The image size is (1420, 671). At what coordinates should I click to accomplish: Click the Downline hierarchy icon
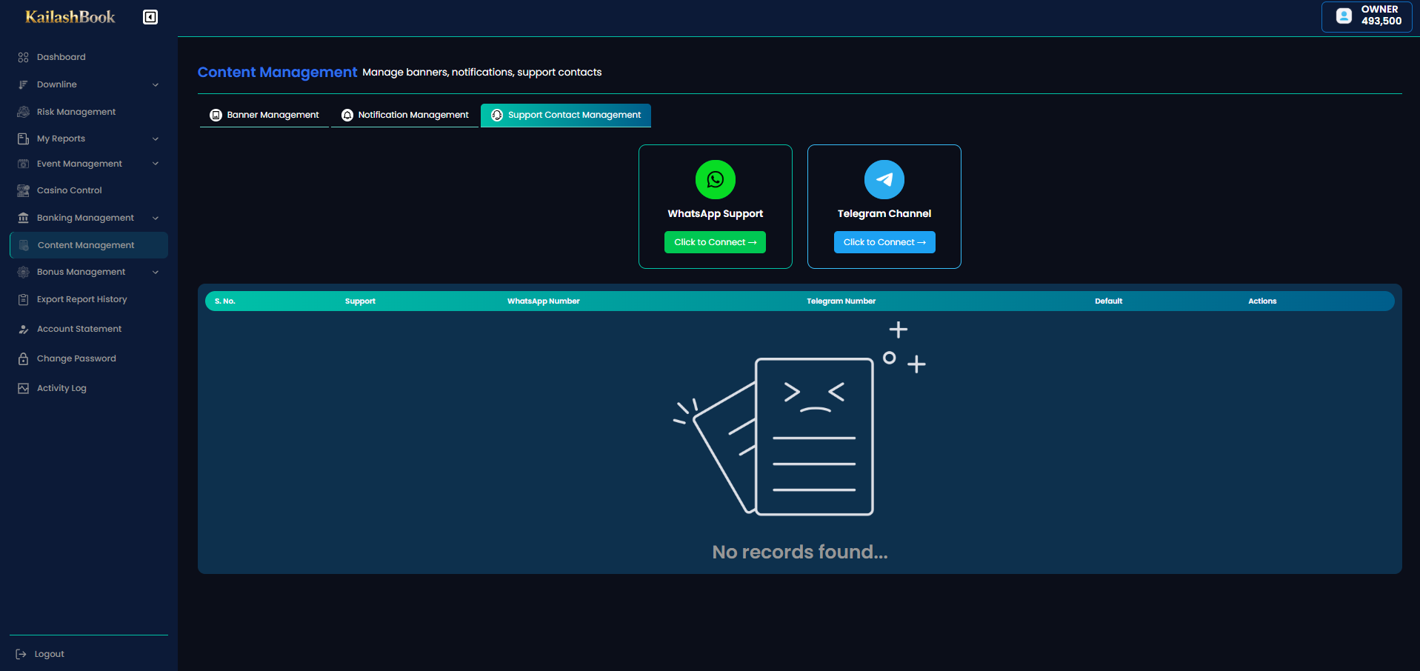(x=24, y=84)
